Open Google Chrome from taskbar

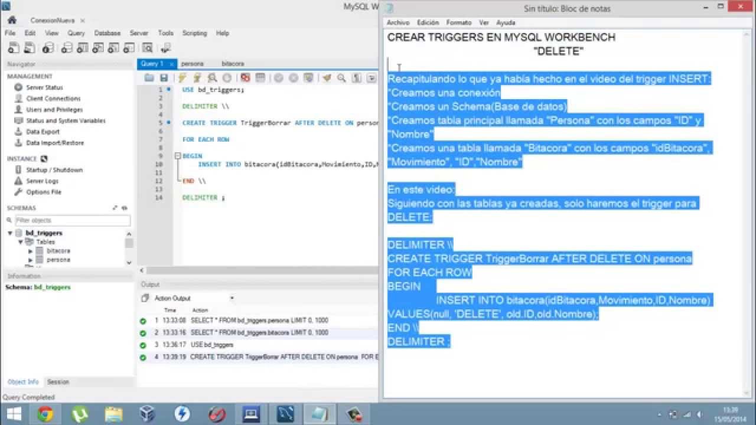(x=45, y=413)
